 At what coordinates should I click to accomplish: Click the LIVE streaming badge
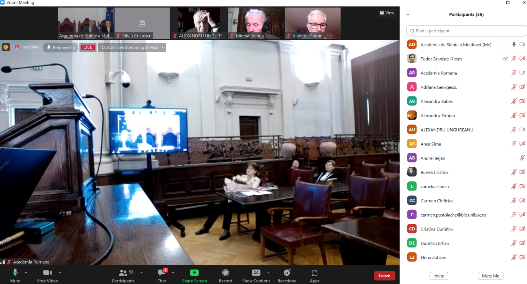pos(88,47)
